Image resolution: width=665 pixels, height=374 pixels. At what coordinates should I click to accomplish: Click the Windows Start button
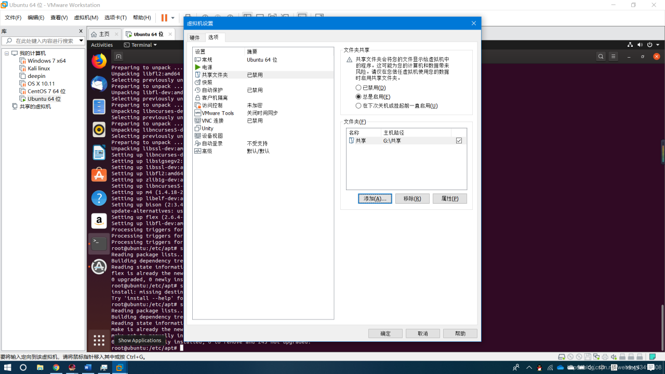coord(7,367)
